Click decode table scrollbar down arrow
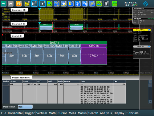 coord(150,102)
